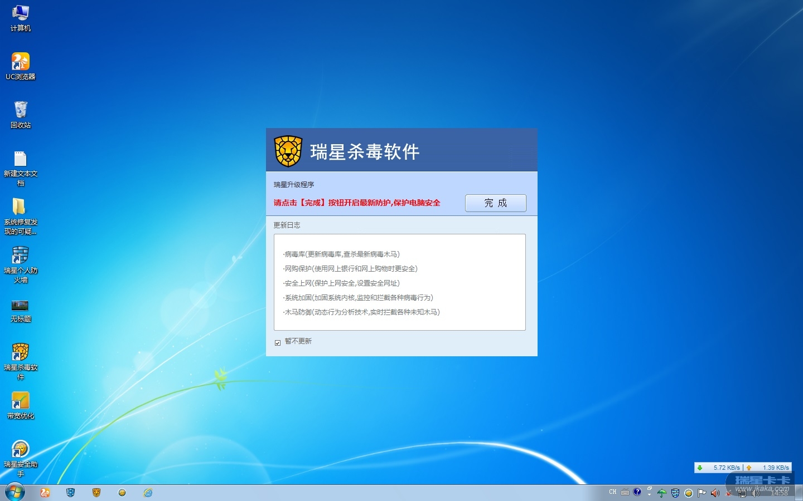Launch UC Browser from the taskbar

(x=45, y=493)
